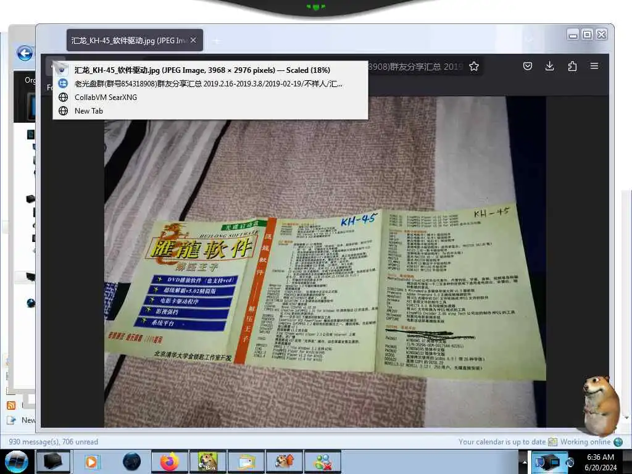Open the Firefox hamburger application menu
This screenshot has width=632, height=474.
pos(594,66)
